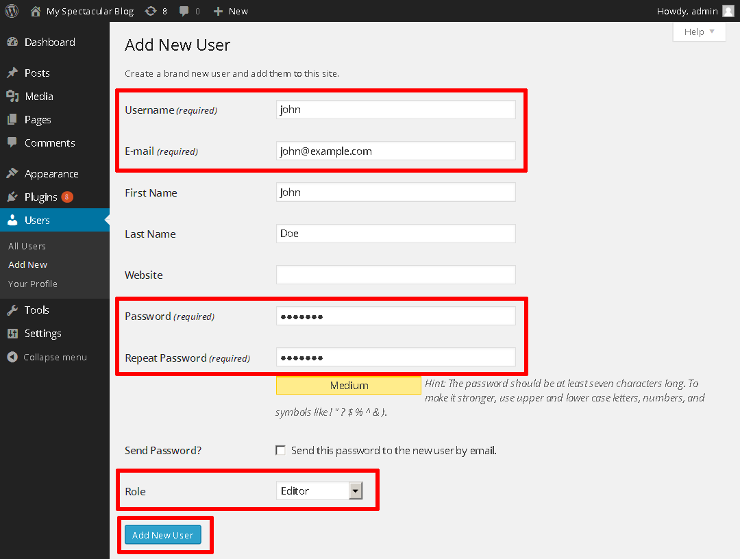The width and height of the screenshot is (740, 559).
Task: Open the Appearance menu in sidebar
Action: (x=51, y=174)
